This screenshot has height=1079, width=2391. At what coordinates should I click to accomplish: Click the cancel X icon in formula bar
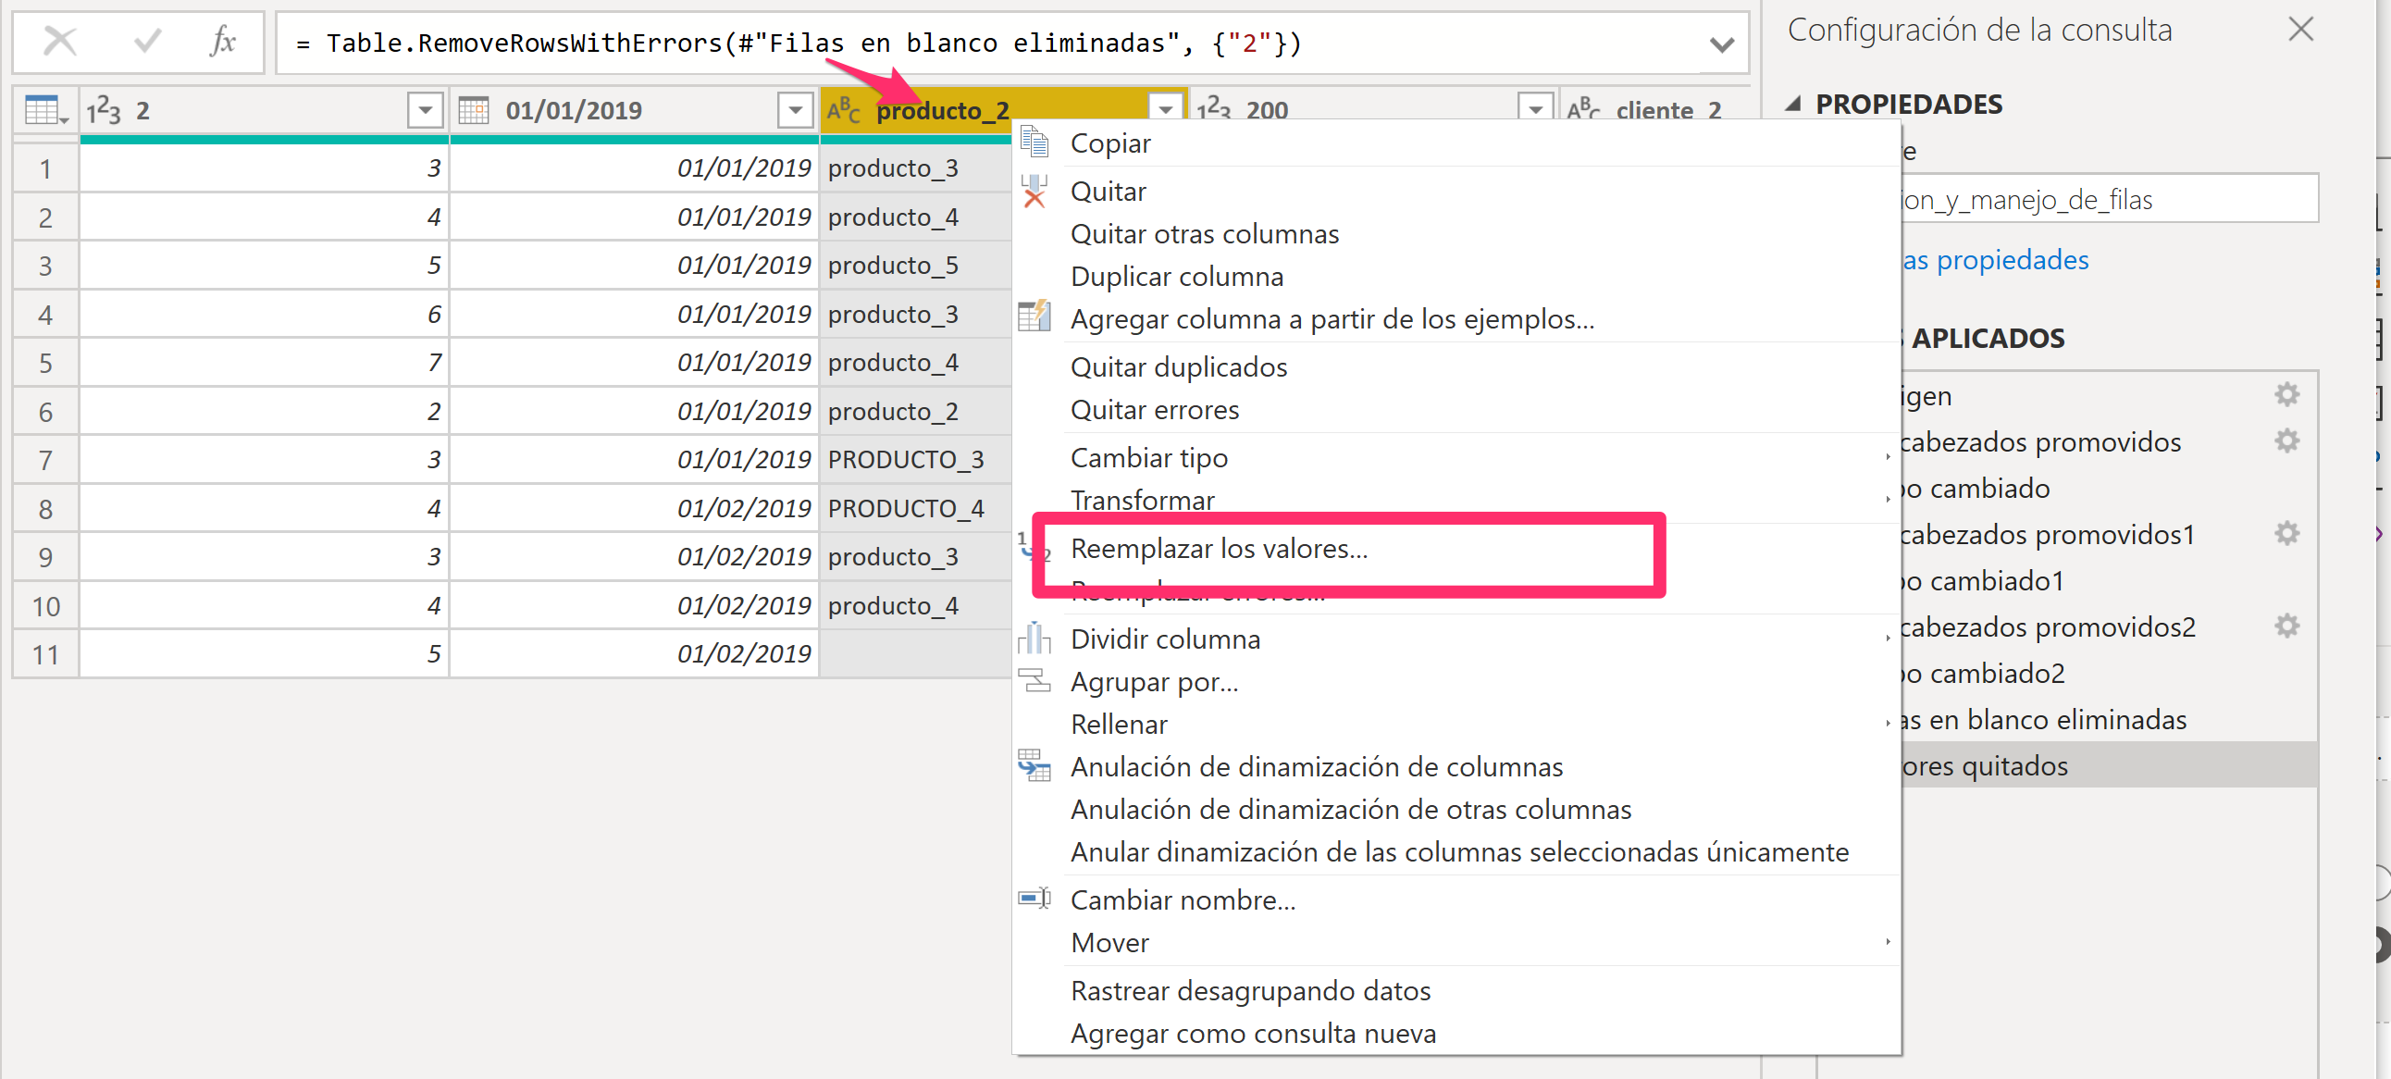[x=60, y=42]
